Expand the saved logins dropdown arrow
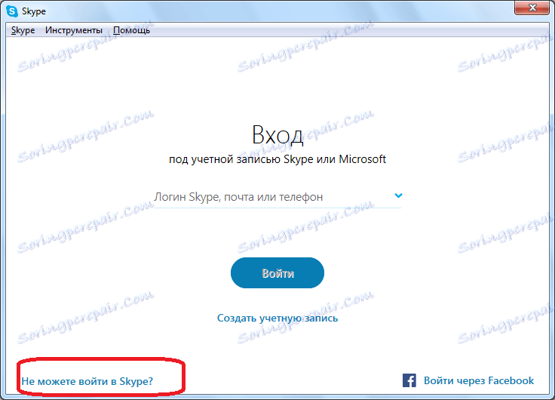Image resolution: width=555 pixels, height=400 pixels. click(x=398, y=195)
